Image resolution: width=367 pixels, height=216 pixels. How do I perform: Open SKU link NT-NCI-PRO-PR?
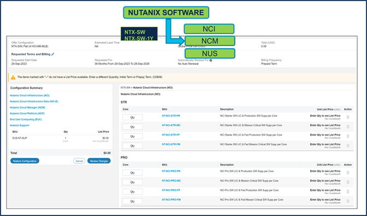coord(171,171)
